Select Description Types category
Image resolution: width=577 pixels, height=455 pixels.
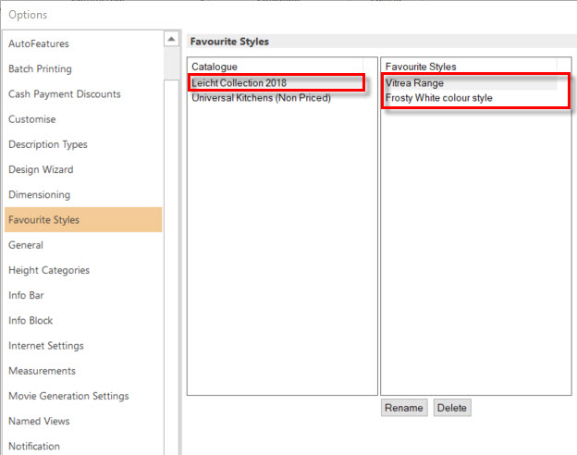[x=83, y=144]
